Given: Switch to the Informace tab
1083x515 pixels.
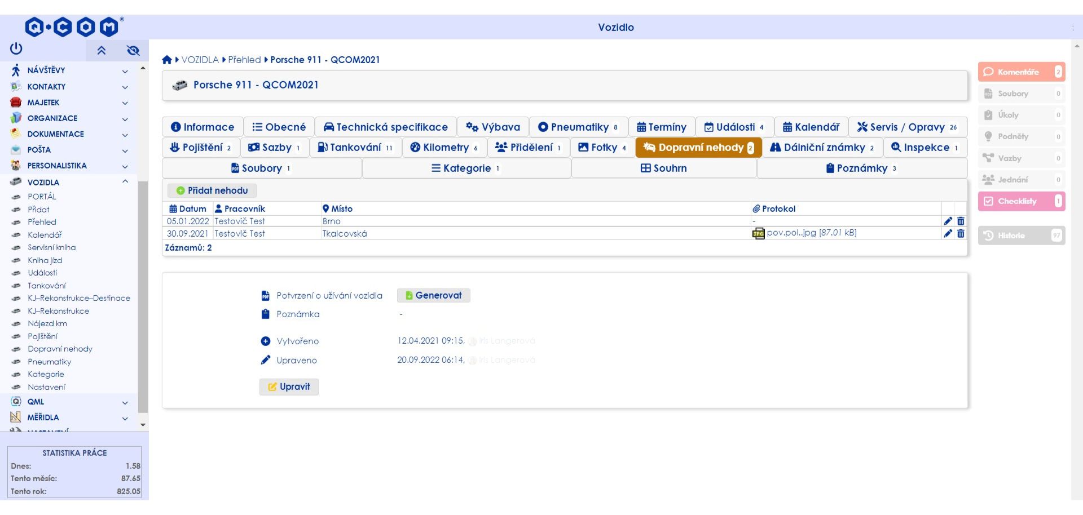Looking at the screenshot, I should [x=202, y=127].
